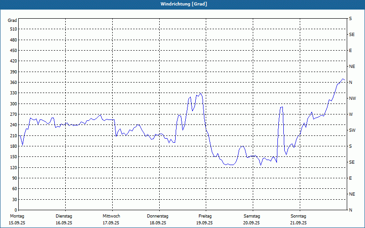
Task: Click the Freitag day label
Action: pos(205,216)
